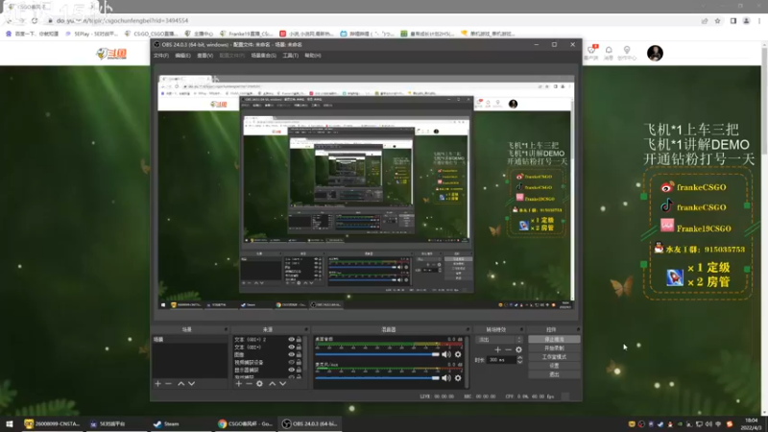Open desktop audio settings gear in mixer
This screenshot has height=432, width=768.
tap(458, 354)
